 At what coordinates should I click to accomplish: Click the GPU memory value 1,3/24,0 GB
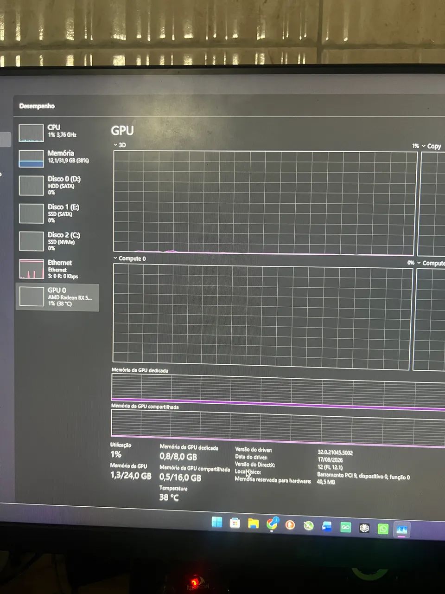coord(131,475)
